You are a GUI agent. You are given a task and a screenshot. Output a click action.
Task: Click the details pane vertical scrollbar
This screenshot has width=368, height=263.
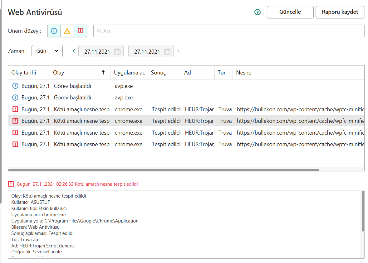pyautogui.click(x=362, y=212)
